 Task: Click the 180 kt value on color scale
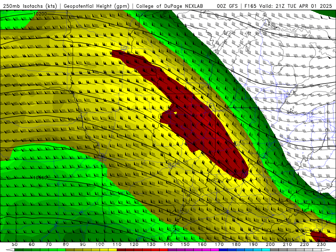point(236,244)
